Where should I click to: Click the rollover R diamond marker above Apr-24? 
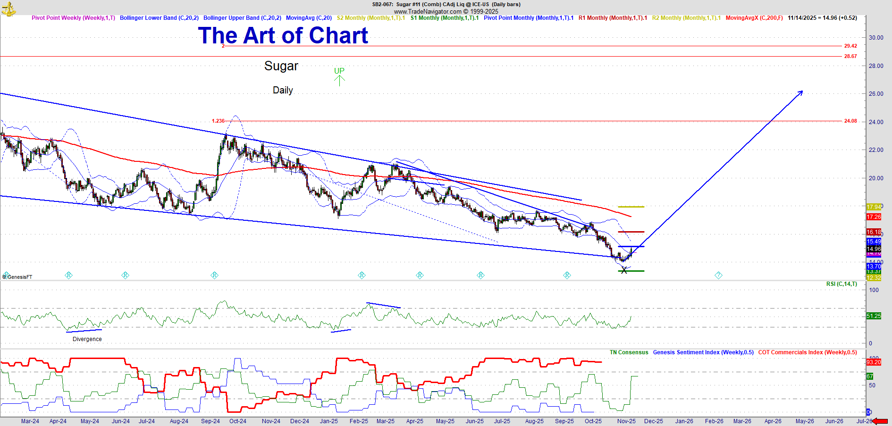(68, 275)
